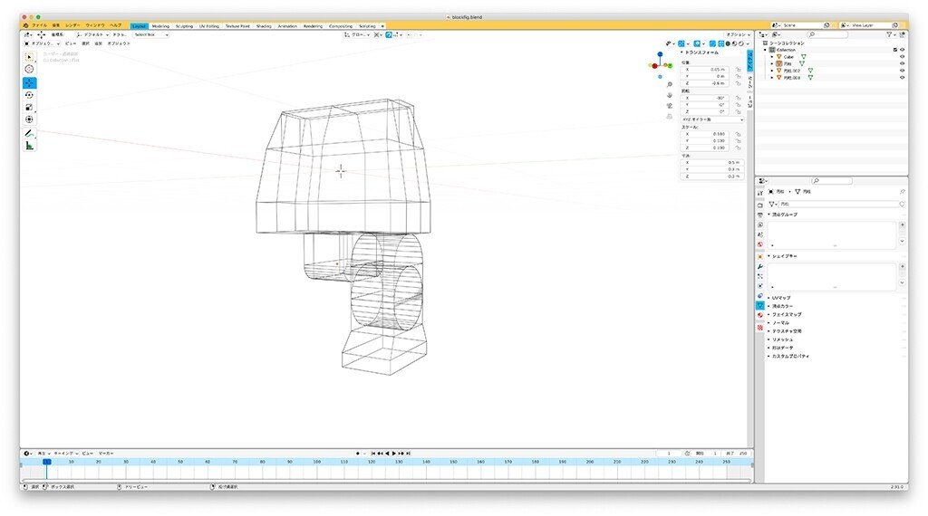Image resolution: width=928 pixels, height=516 pixels.
Task: Select the Measure tool
Action: (x=29, y=146)
